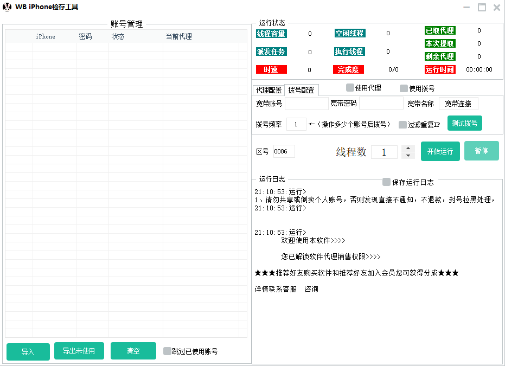Image resolution: width=505 pixels, height=366 pixels.
Task: Click the app logo in title bar
Action: click(x=8, y=7)
